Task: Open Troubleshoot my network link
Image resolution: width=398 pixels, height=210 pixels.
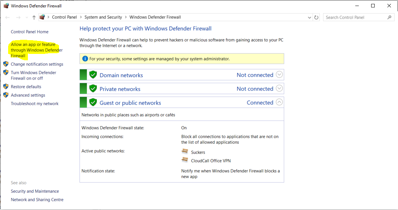Action: [x=35, y=104]
